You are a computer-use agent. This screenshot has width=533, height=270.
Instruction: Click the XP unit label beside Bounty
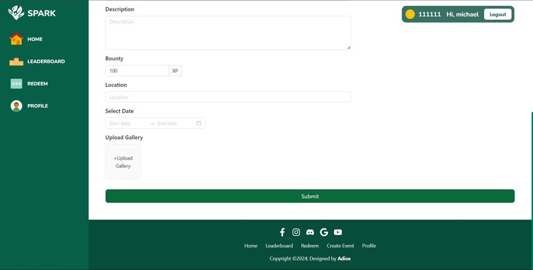pyautogui.click(x=175, y=71)
